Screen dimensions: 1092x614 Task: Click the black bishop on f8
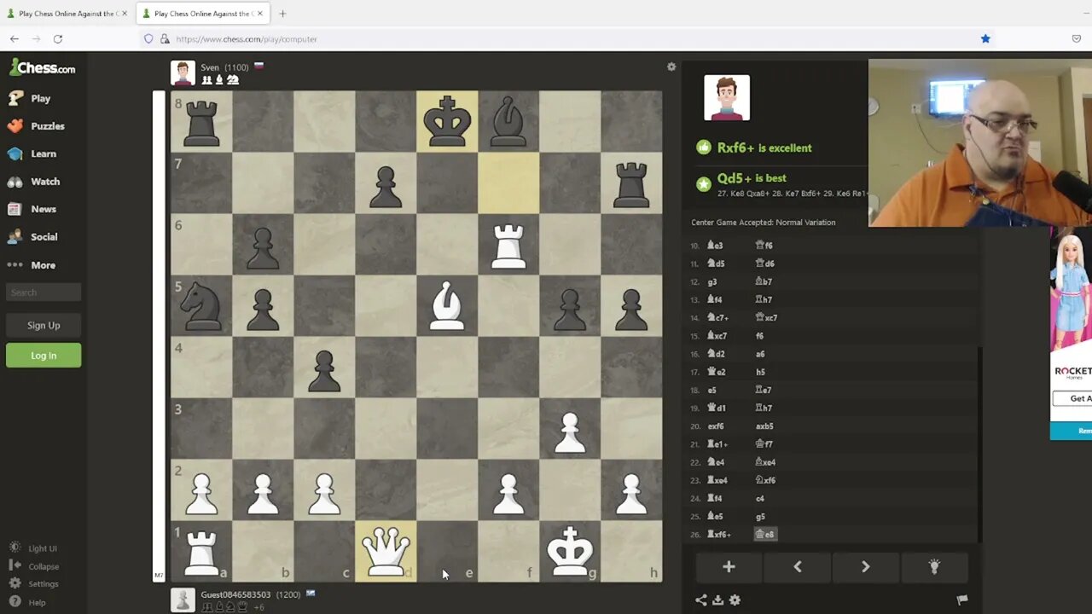[x=508, y=121]
